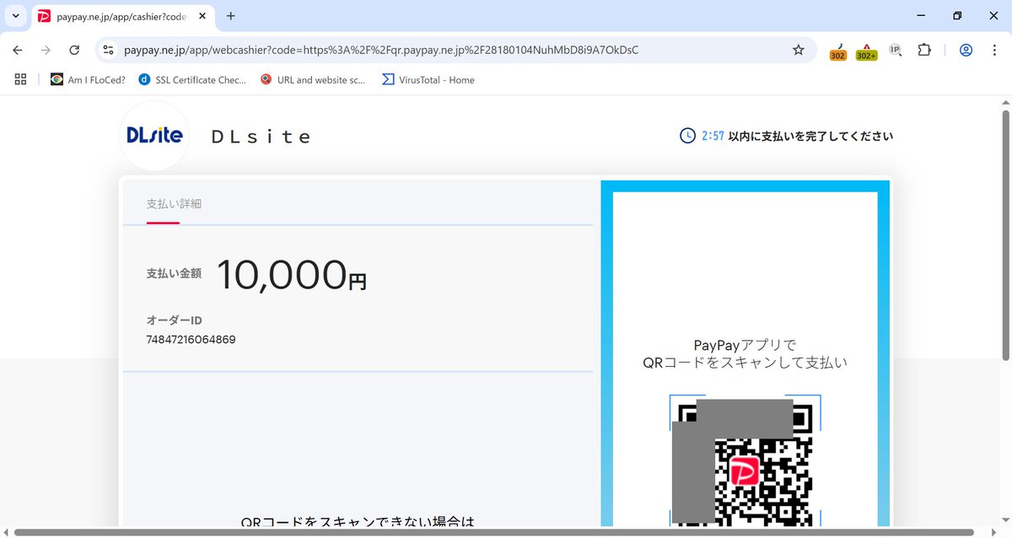Open the tab search chevron
1012x538 pixels.
point(15,16)
